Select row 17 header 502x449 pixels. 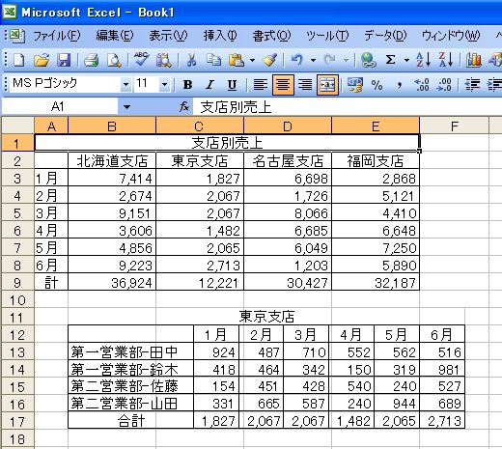coord(17,421)
